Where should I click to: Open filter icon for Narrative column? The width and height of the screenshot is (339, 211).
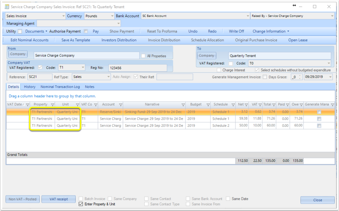point(183,105)
